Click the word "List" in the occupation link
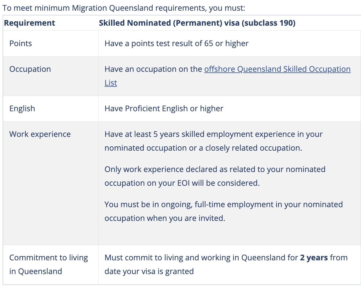The height and width of the screenshot is (286, 361). point(111,83)
